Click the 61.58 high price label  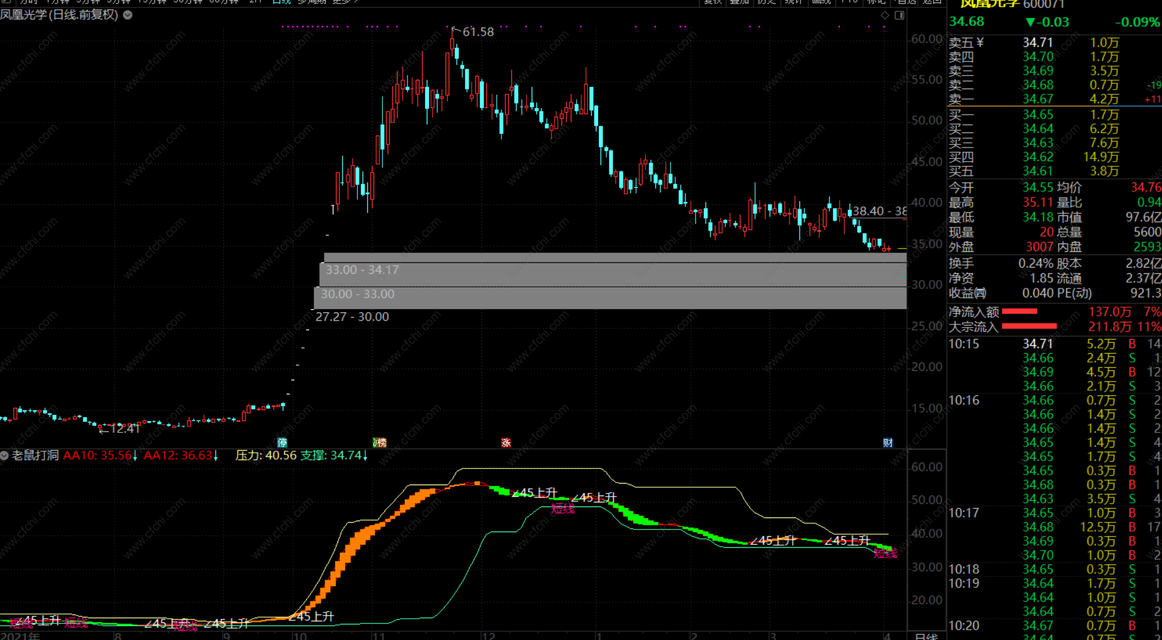click(x=478, y=32)
